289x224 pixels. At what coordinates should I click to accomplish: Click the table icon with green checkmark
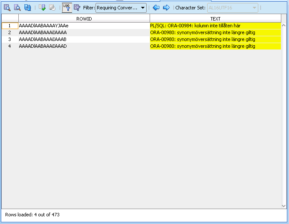42,8
